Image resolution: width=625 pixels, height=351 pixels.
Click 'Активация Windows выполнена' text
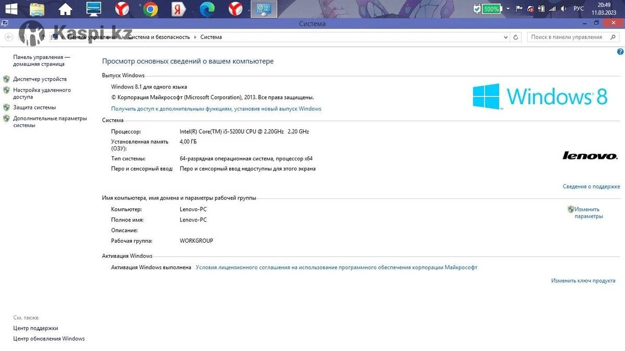click(x=151, y=267)
